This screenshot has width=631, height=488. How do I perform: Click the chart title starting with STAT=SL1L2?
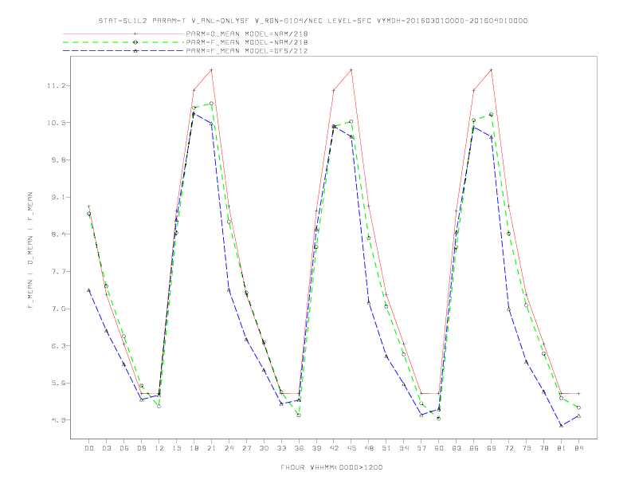coord(313,21)
